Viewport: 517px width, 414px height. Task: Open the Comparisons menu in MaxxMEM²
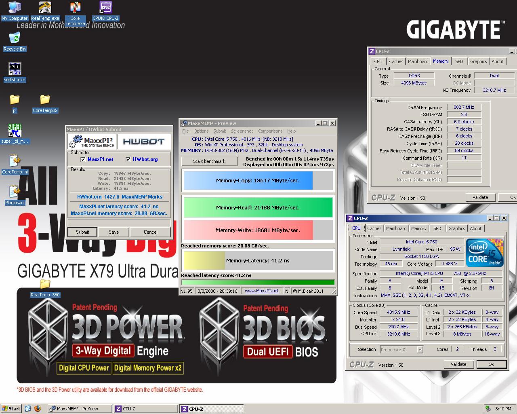click(x=270, y=131)
